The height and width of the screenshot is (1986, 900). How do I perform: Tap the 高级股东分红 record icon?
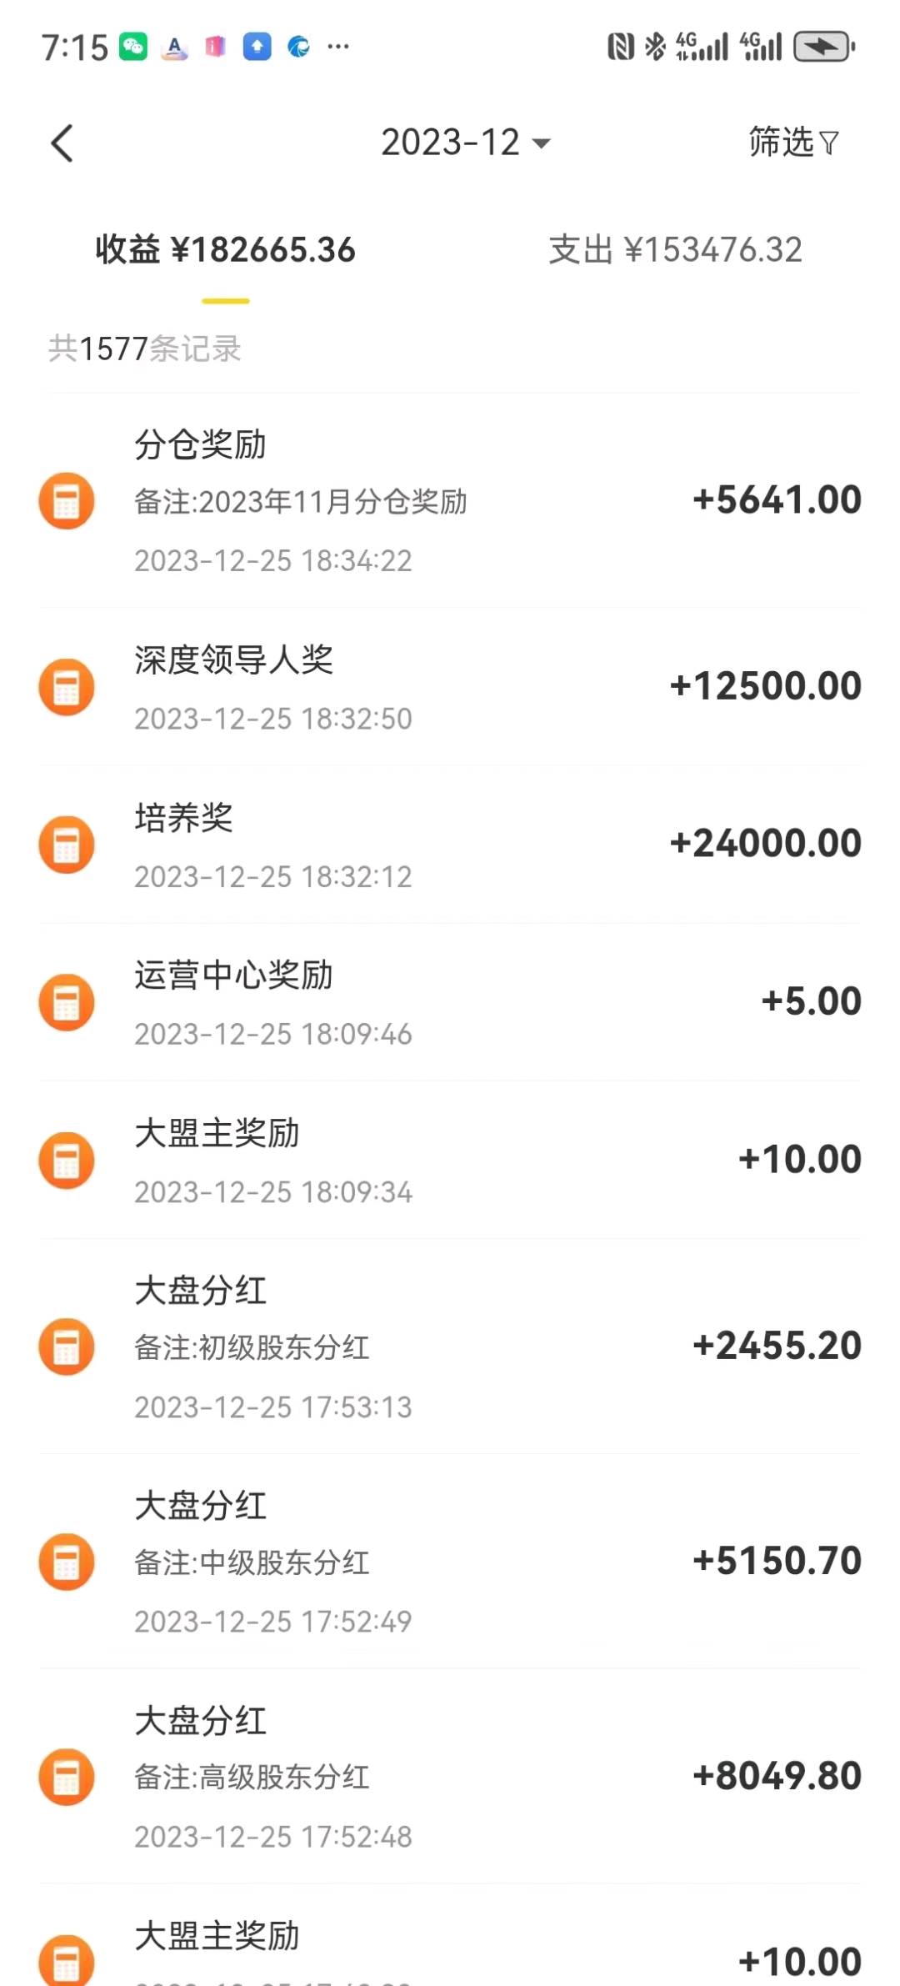point(67,1777)
